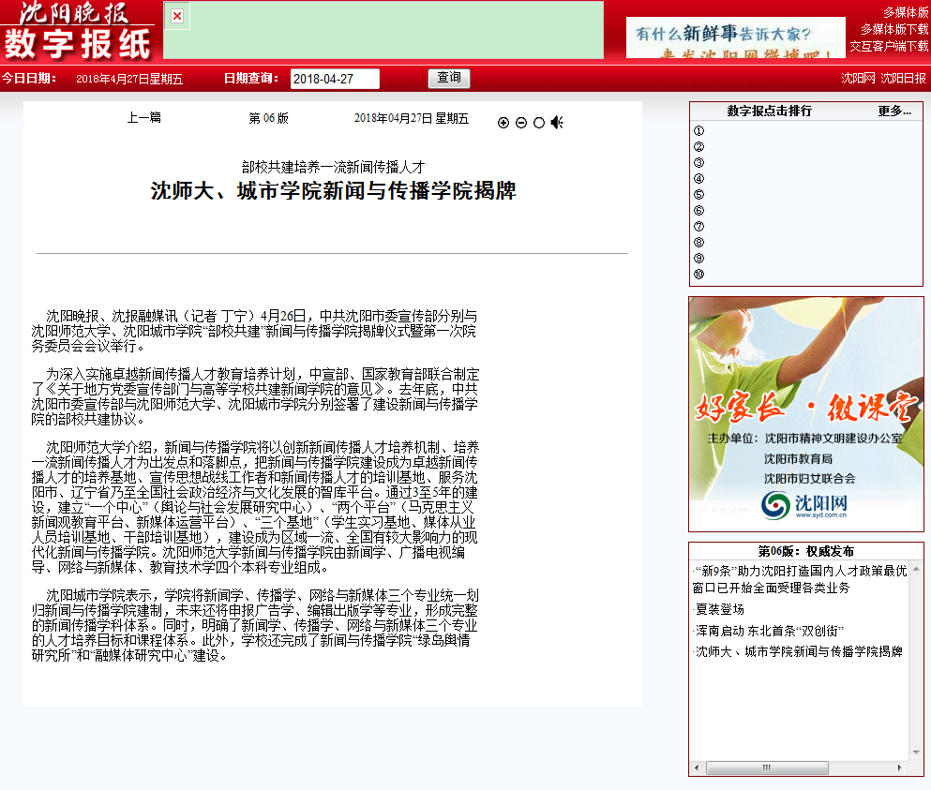Open the 多媒体版 link
This screenshot has height=790, width=931.
(905, 12)
